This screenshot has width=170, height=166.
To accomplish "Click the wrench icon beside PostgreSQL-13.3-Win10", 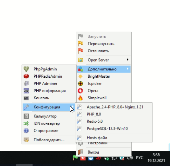I will [79, 129].
